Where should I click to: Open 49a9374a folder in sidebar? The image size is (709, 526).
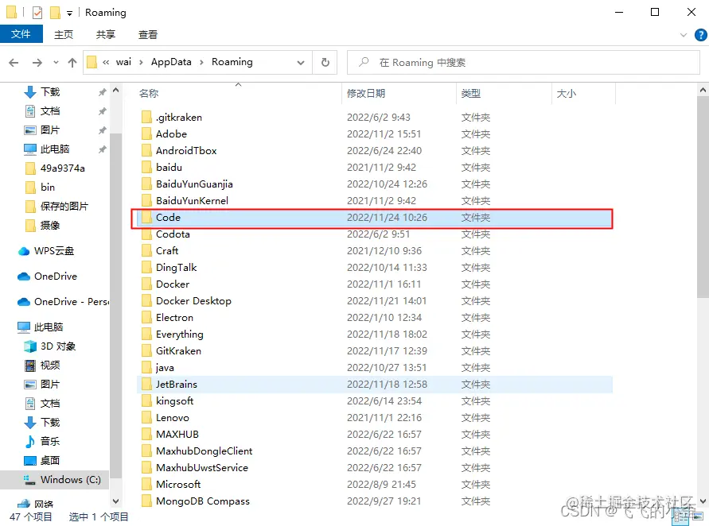55,168
